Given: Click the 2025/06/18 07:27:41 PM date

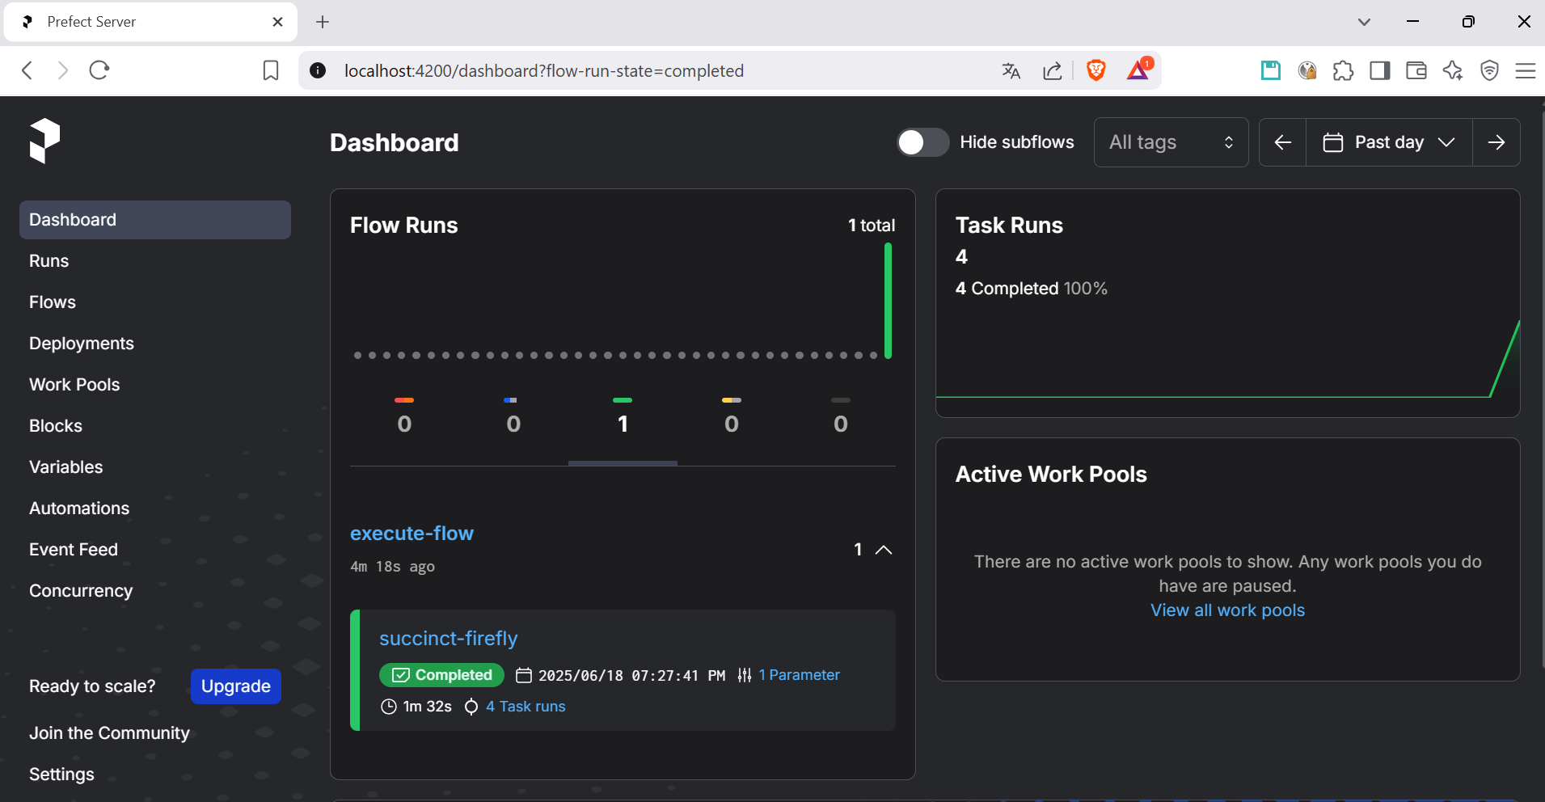Looking at the screenshot, I should coord(631,675).
